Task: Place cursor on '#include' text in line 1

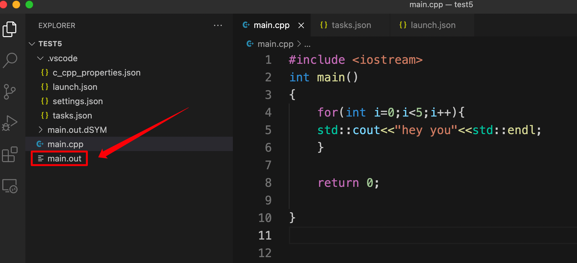Action: coord(317,60)
